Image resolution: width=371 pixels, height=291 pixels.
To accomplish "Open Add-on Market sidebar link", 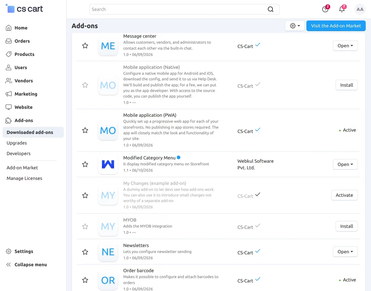I will tap(22, 168).
